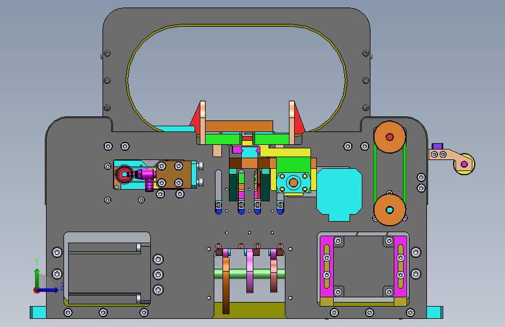
Task: Select the tan lever arm on the right side
Action: click(x=449, y=158)
